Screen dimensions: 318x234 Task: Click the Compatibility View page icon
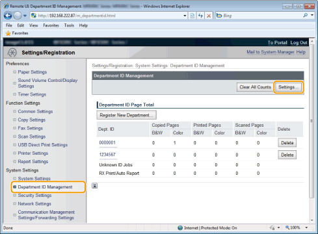(192, 16)
